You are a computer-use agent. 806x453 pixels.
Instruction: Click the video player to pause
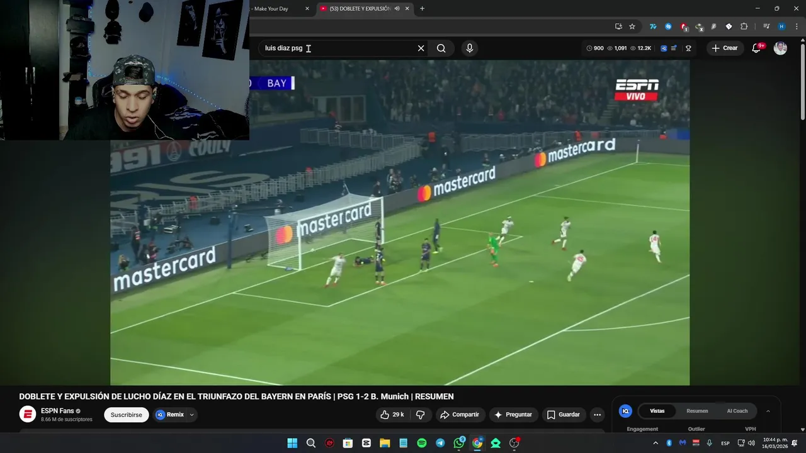pyautogui.click(x=400, y=223)
